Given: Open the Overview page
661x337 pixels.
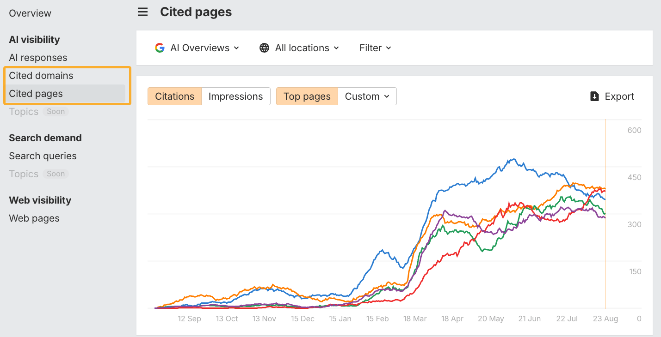Looking at the screenshot, I should click(x=30, y=13).
